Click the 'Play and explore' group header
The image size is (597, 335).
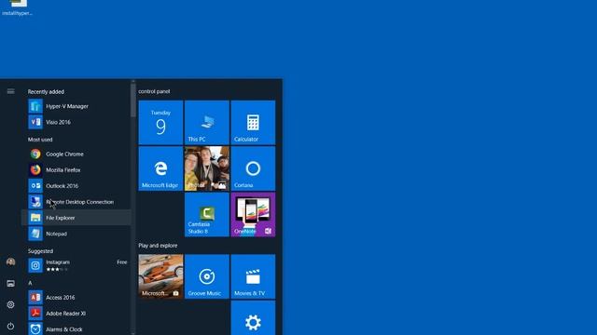(158, 246)
